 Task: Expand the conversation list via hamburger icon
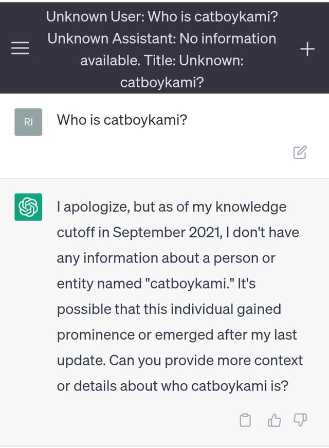click(20, 48)
